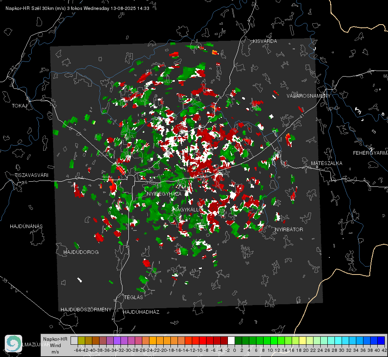Screen dimensions: 388x357
Task: Select the HAJDÚDOROG town label
Action: click(81, 252)
